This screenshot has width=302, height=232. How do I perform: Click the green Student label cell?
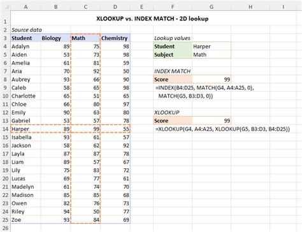173,47
